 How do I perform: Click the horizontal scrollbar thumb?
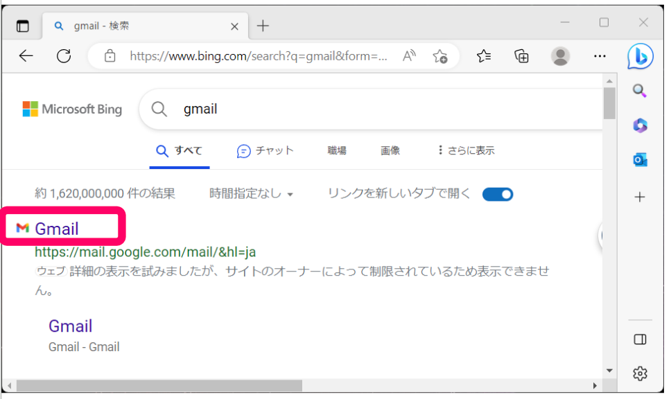pos(159,386)
